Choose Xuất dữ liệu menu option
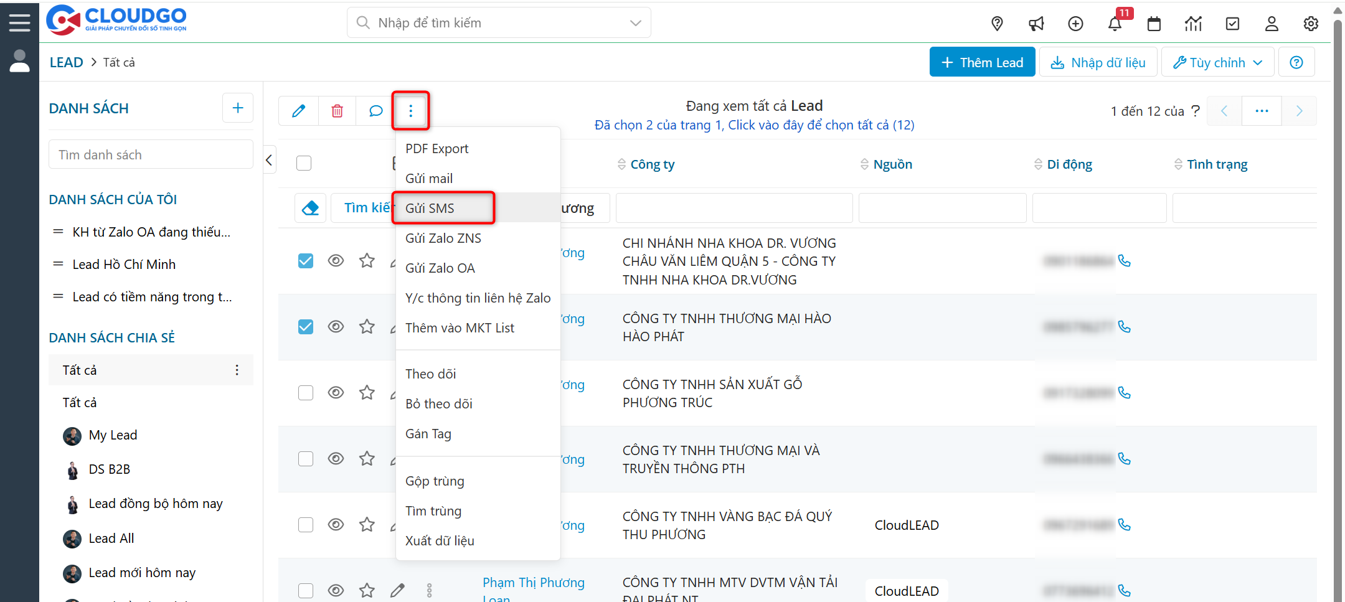This screenshot has width=1345, height=602. coord(440,540)
